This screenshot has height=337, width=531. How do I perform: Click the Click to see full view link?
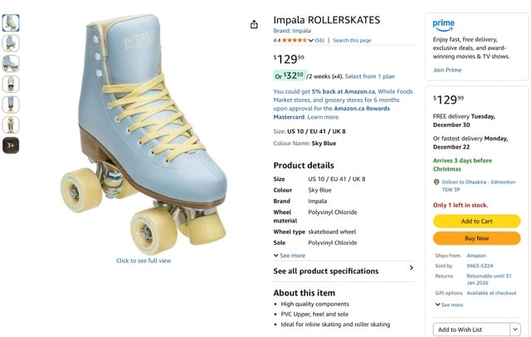144,261
